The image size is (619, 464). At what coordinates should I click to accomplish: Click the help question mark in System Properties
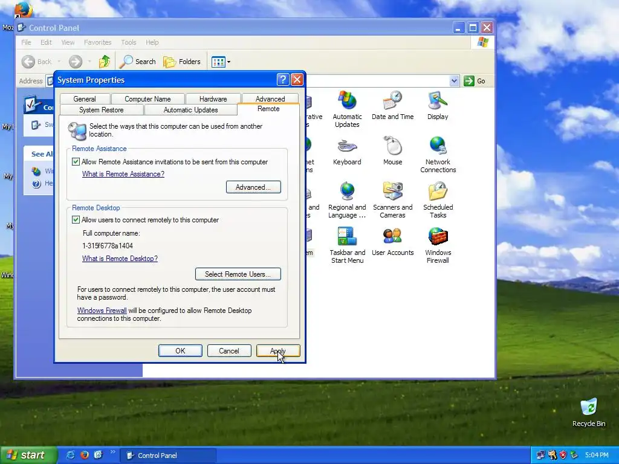[x=283, y=80]
